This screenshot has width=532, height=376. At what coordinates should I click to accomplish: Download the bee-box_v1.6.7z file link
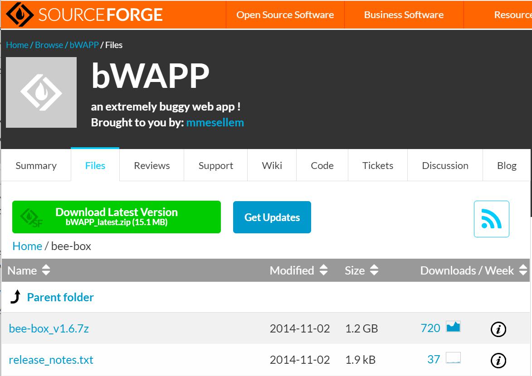[x=49, y=328]
